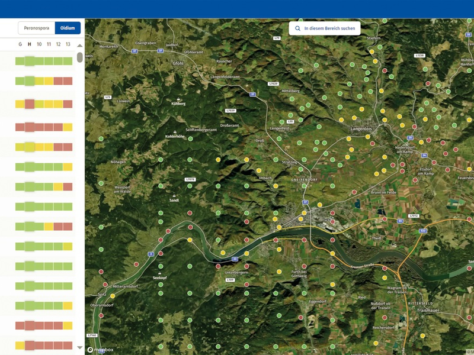
Task: Click a yellow station marker near Langenlois
Action: point(368,136)
